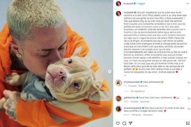Save the post with the bookmark icon
The image size is (191, 127).
tap(188, 123)
